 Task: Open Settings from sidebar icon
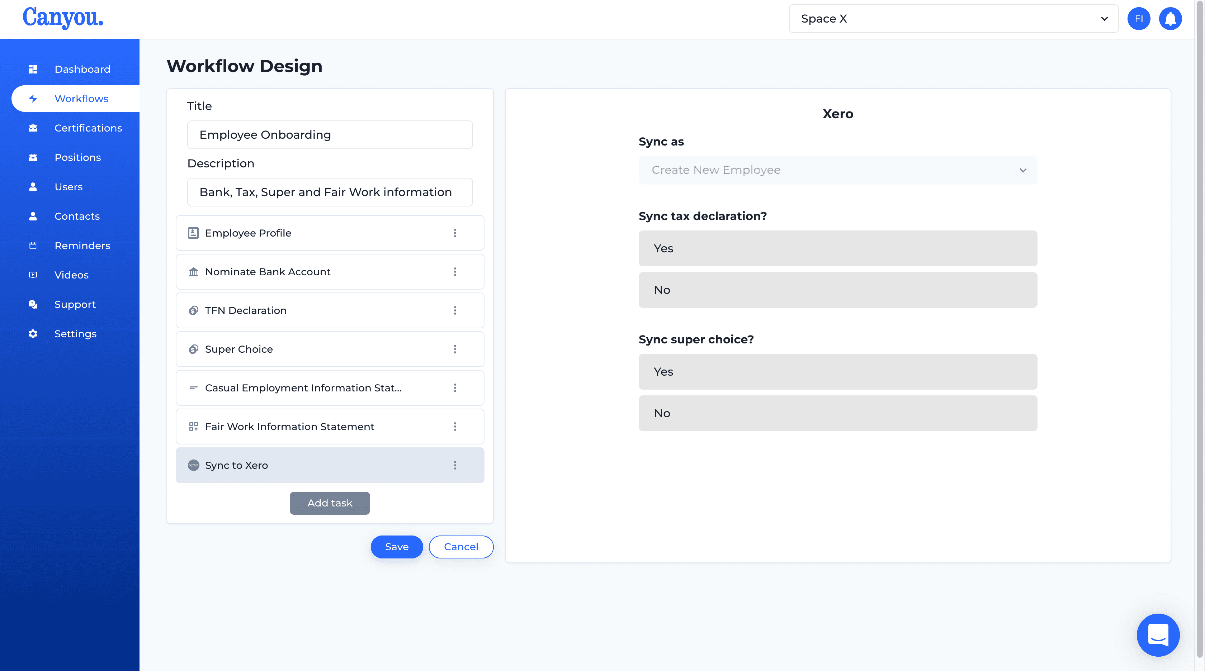33,334
